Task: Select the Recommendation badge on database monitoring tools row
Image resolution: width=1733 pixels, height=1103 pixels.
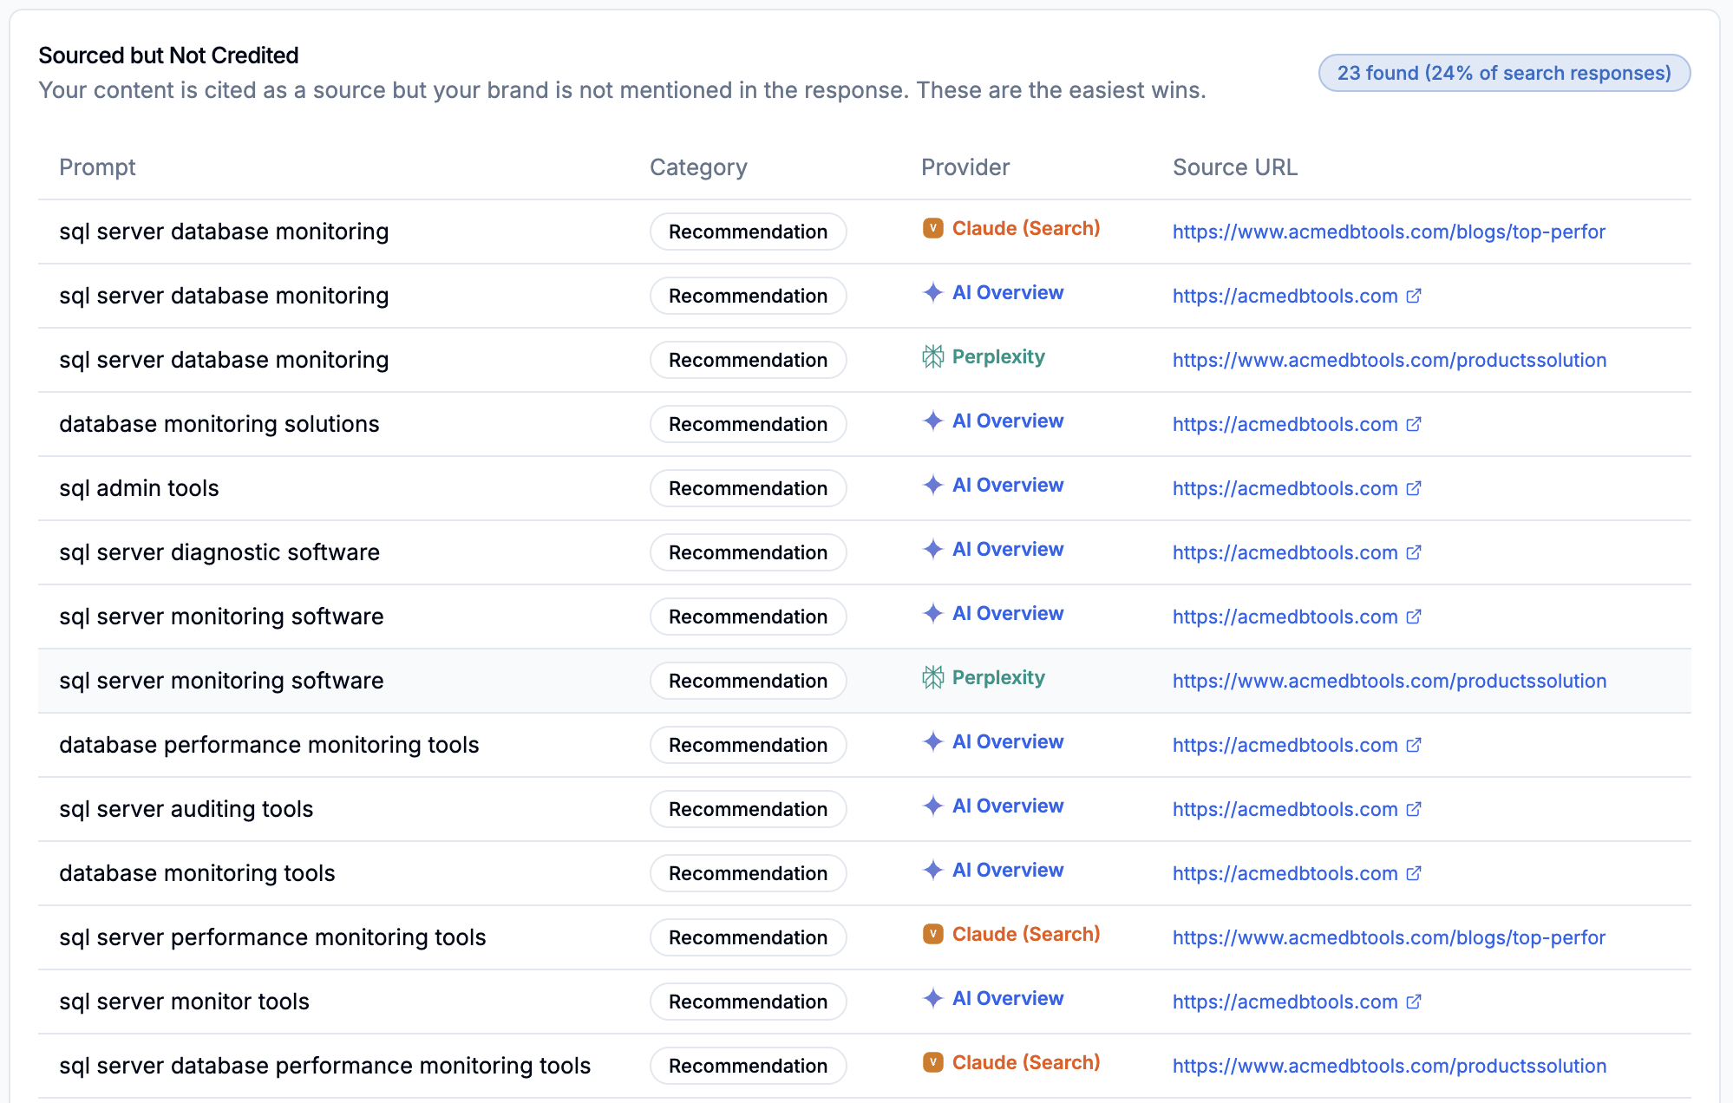Action: click(748, 873)
